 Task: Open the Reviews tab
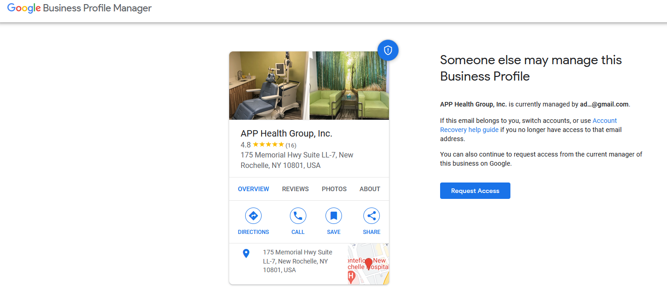(295, 189)
